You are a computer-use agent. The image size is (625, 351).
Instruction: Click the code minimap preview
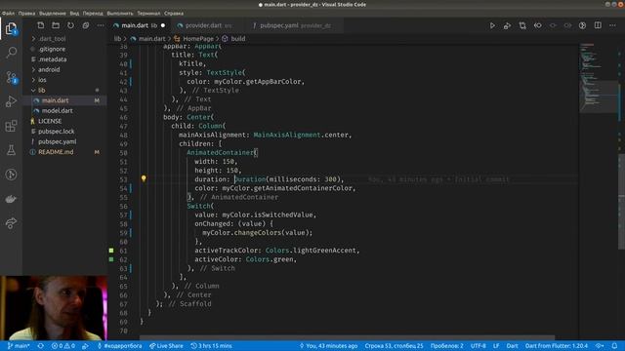tap(598, 78)
